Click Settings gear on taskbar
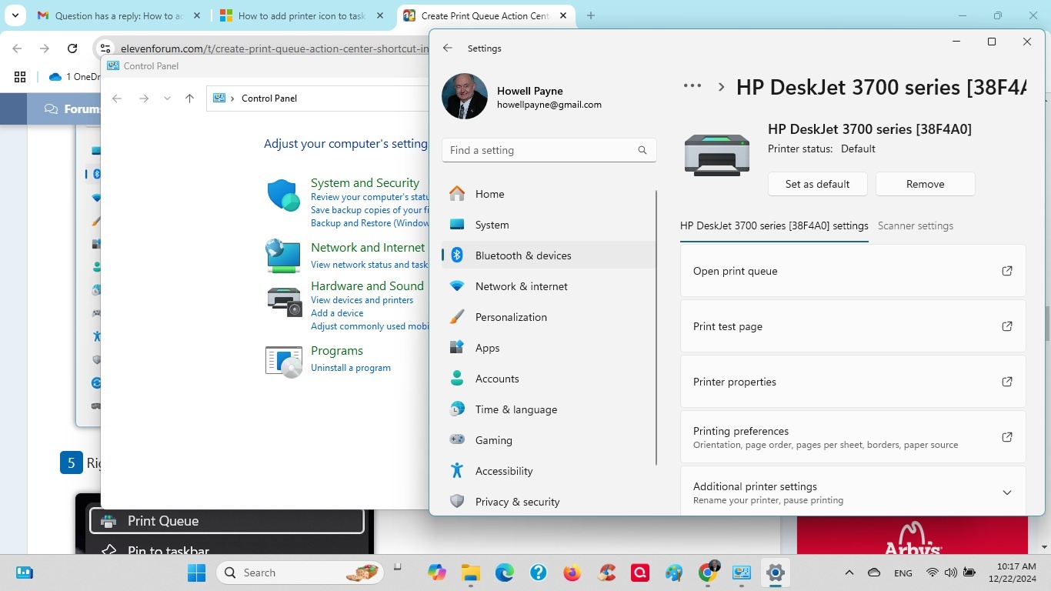 point(776,573)
